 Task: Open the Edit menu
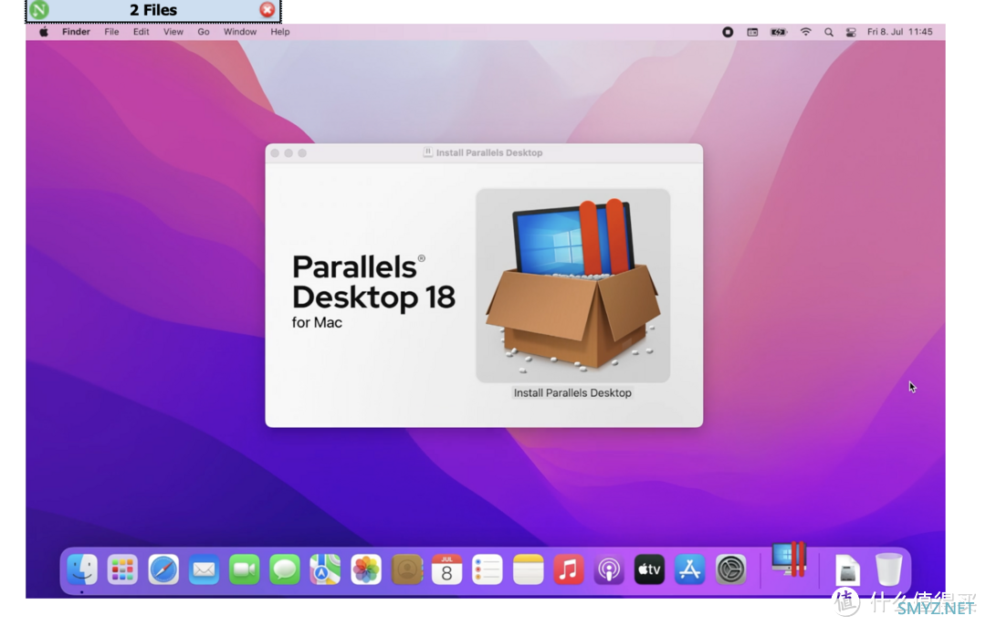141,32
